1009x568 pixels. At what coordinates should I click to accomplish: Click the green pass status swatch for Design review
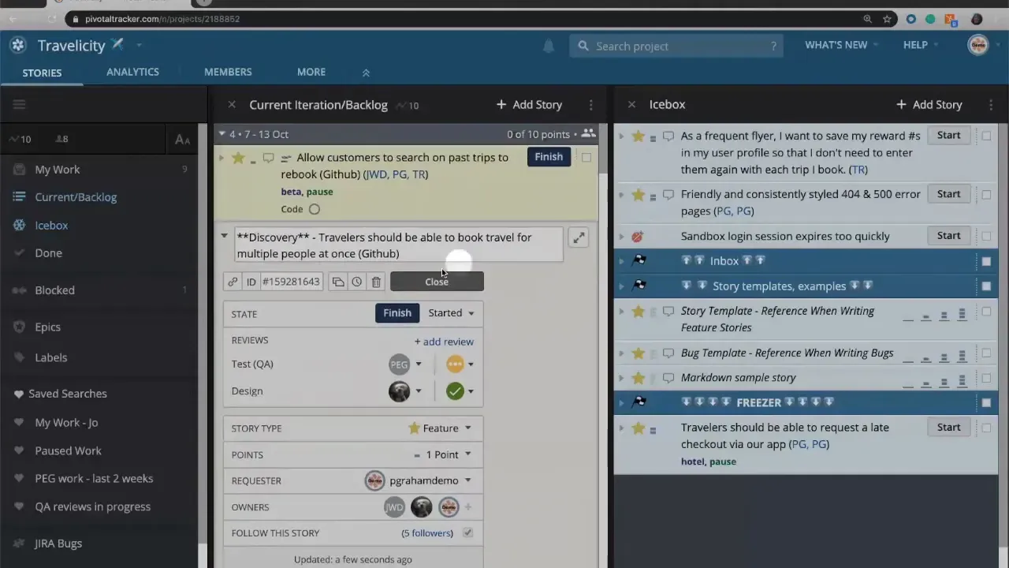point(455,390)
